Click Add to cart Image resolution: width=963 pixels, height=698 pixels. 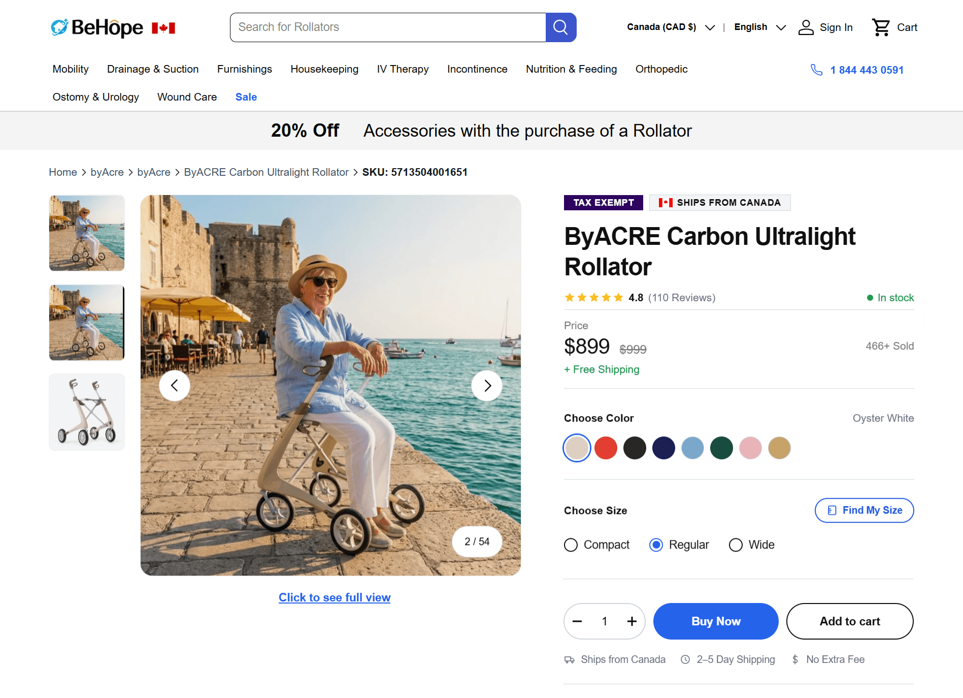point(850,621)
